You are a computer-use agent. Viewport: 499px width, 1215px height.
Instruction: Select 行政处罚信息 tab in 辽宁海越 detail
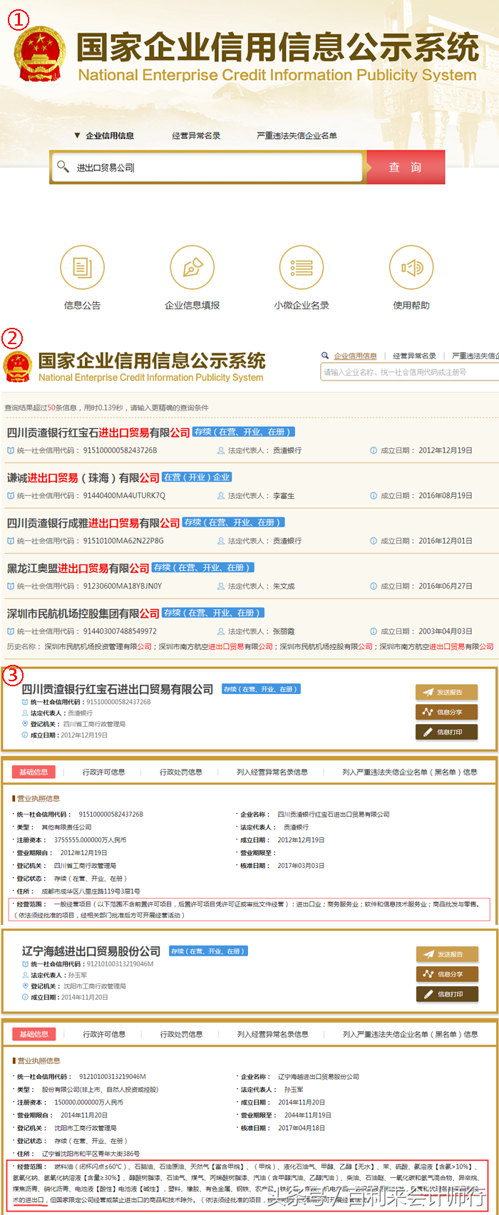coord(182,1034)
